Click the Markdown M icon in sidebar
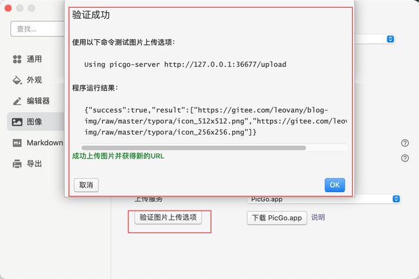This screenshot has height=279, width=419. click(x=17, y=143)
